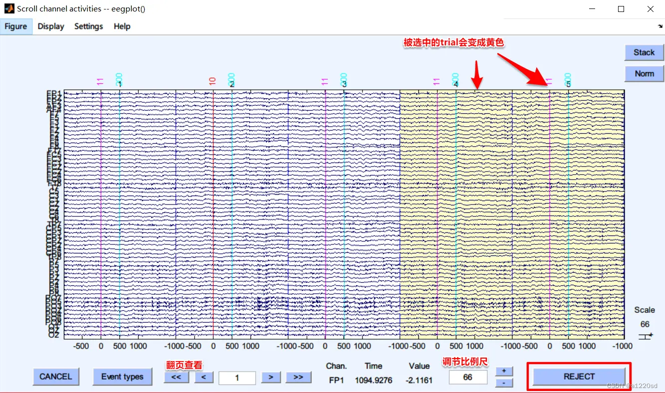
Task: Open the Display menu
Action: [51, 26]
